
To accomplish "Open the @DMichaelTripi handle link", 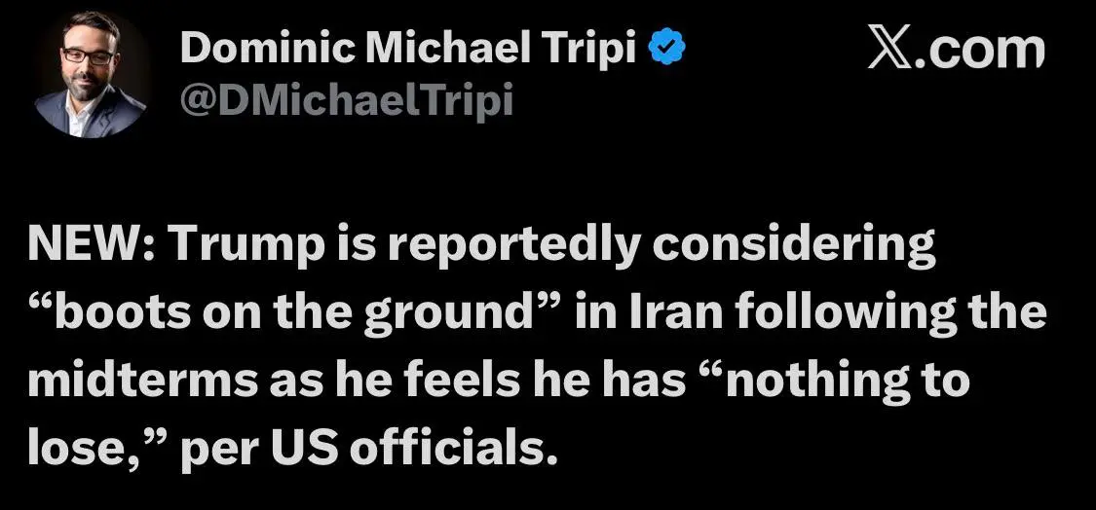I will pos(347,101).
